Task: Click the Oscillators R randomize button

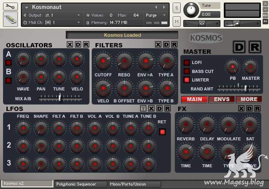Action: tap(86, 44)
